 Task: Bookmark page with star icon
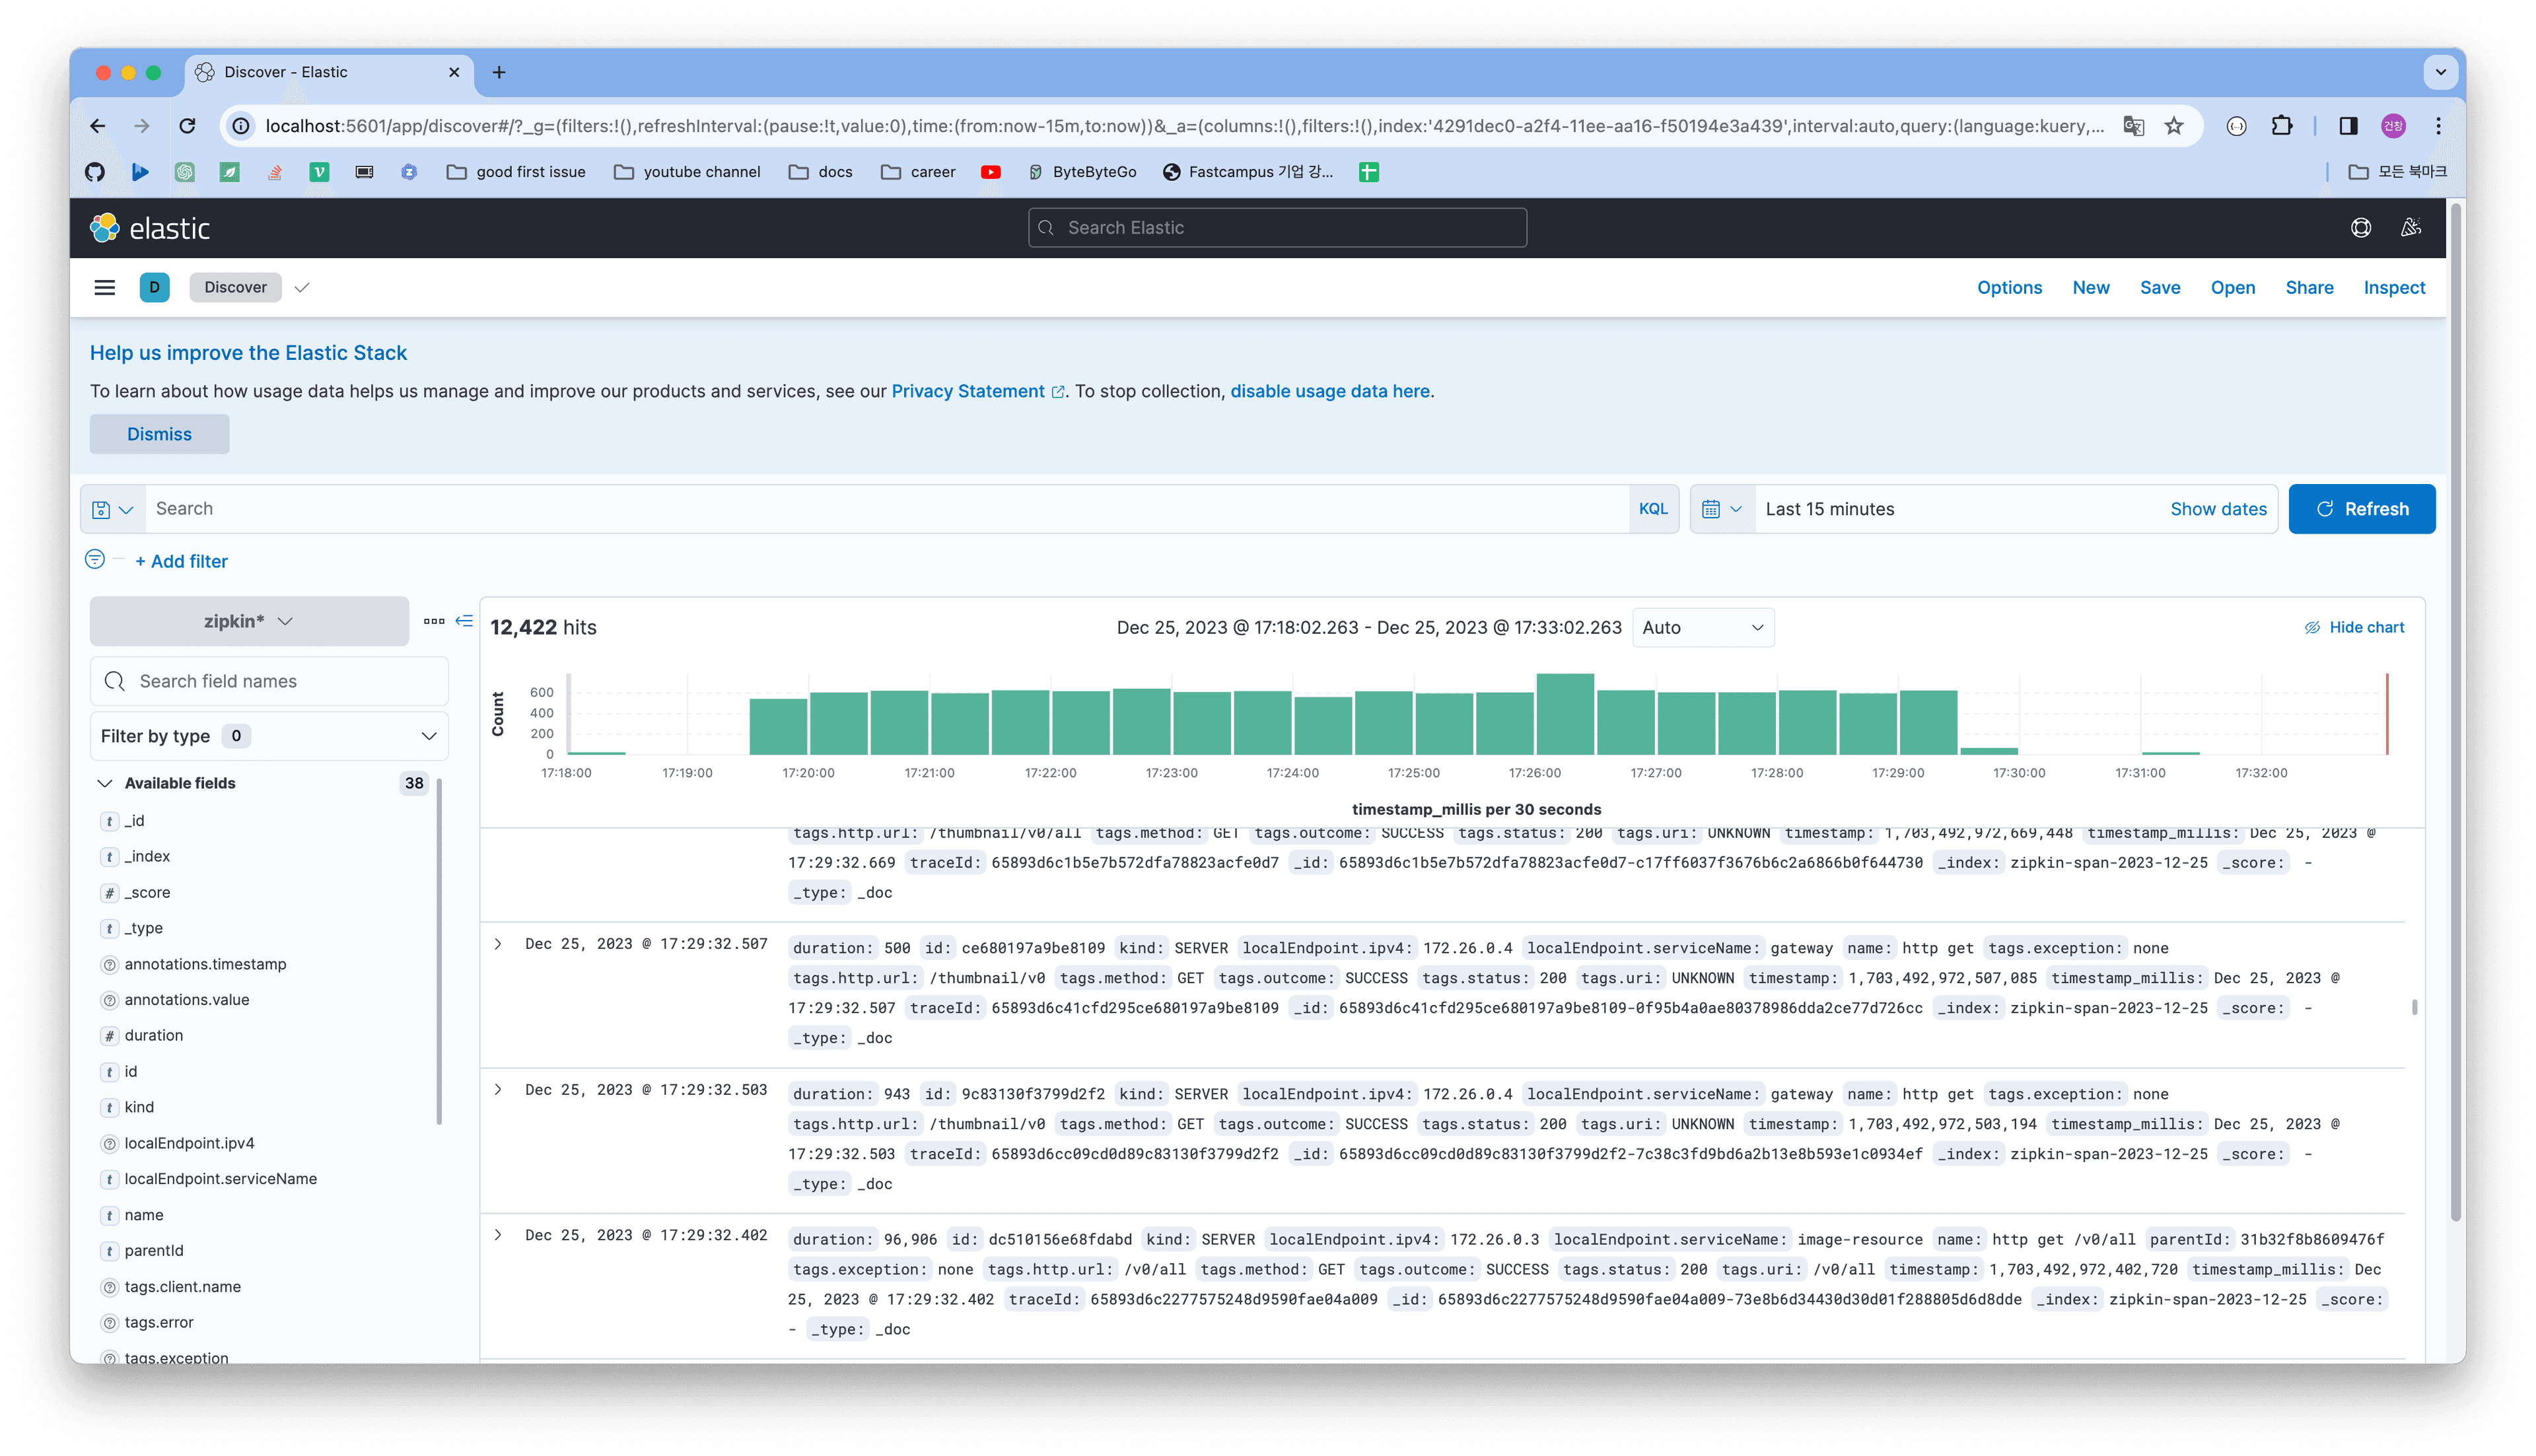click(x=2174, y=126)
